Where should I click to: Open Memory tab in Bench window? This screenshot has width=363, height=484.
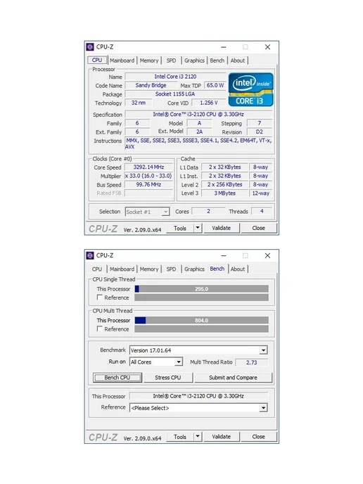coord(149,269)
